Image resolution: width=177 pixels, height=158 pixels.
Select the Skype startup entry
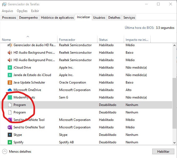click(x=86, y=135)
